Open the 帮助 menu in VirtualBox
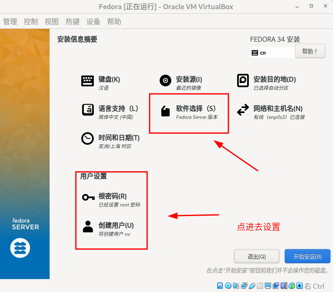Image resolution: width=333 pixels, height=292 pixels. coord(114,21)
